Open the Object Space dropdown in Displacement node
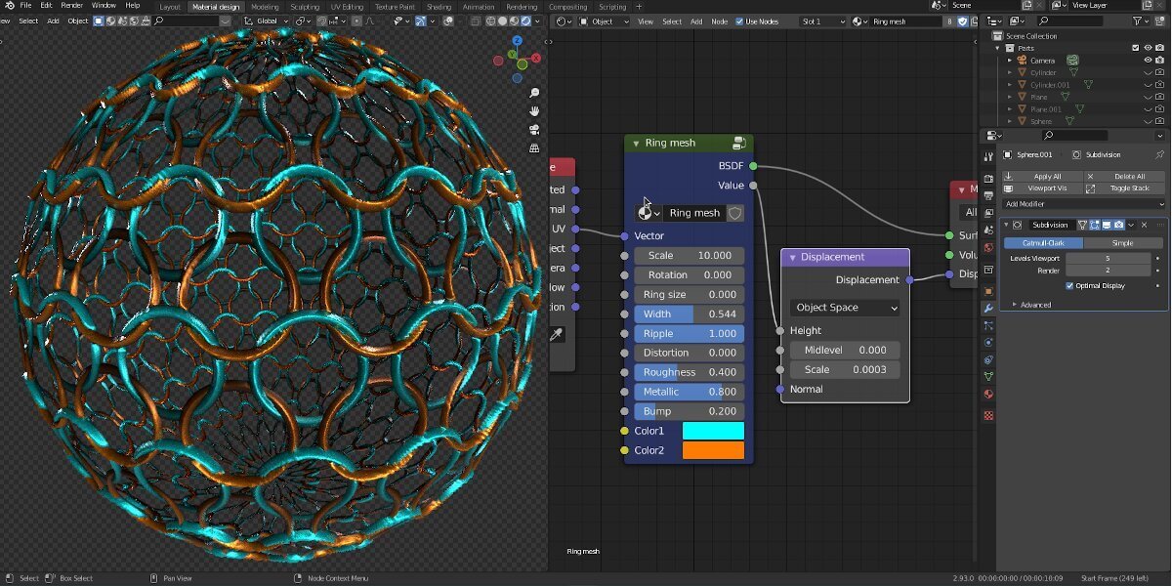 (x=845, y=308)
